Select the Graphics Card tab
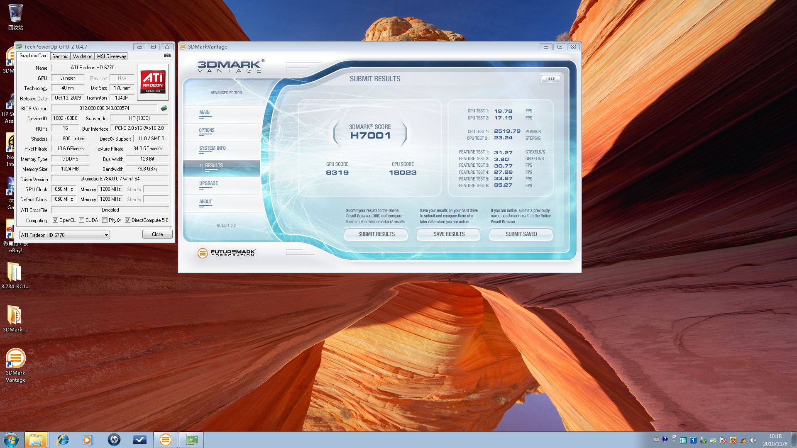 coord(33,56)
